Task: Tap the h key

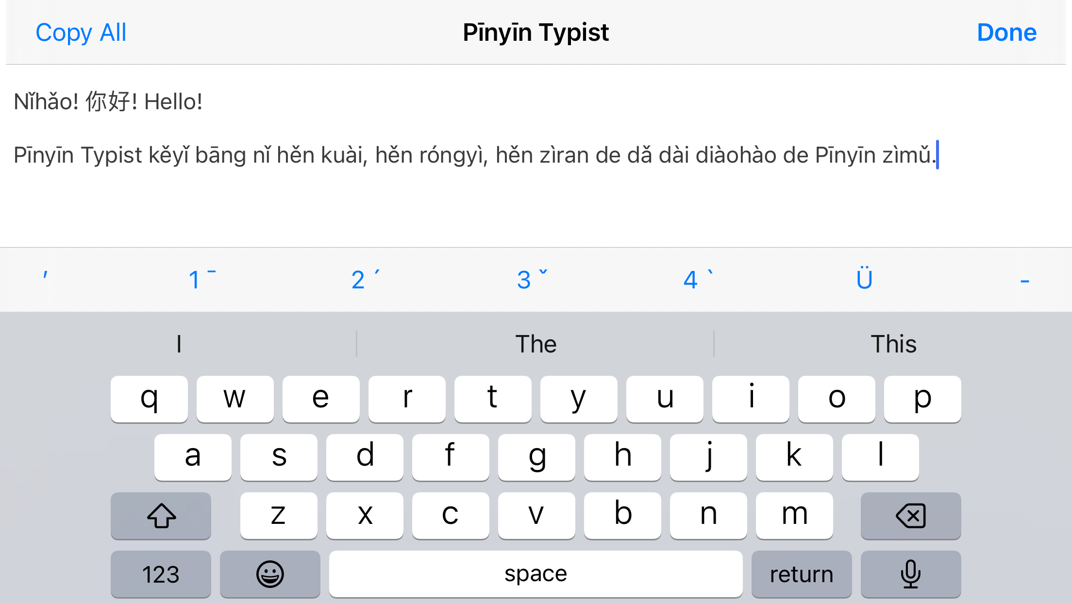Action: tap(622, 457)
